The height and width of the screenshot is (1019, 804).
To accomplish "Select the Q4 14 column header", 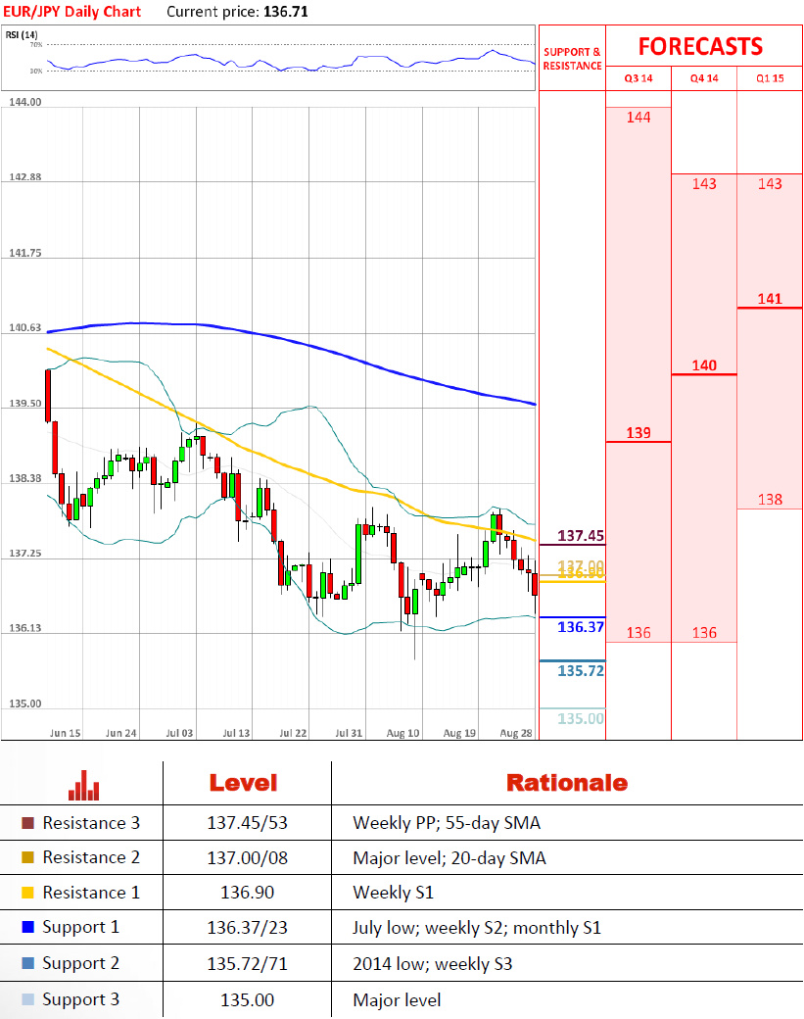I will [704, 78].
